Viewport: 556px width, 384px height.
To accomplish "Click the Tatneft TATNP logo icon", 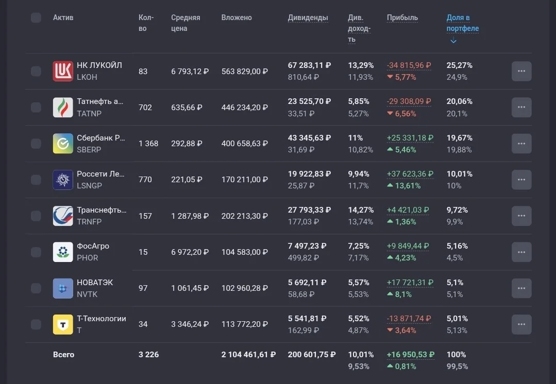I will pos(63,108).
